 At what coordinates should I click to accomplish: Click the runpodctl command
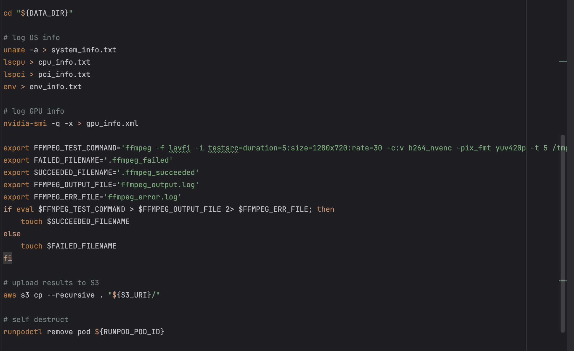tap(23, 332)
